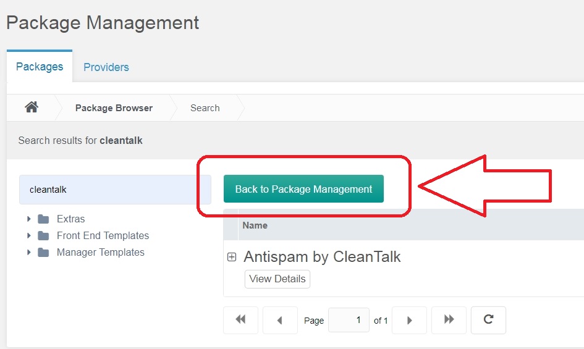Click 'Search results for cleantalk' text
The height and width of the screenshot is (349, 584).
pyautogui.click(x=80, y=140)
